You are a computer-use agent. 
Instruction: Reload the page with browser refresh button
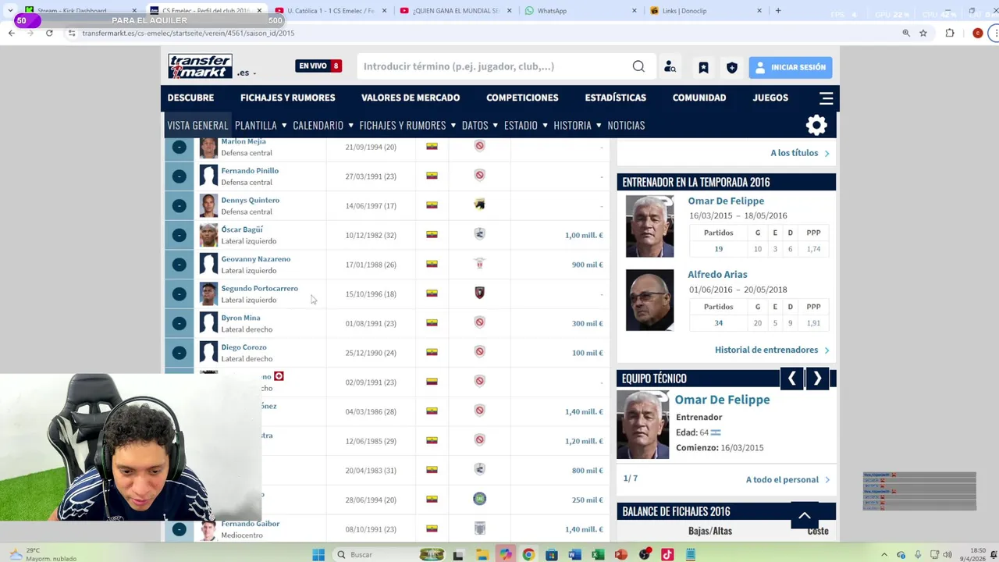[x=49, y=33]
